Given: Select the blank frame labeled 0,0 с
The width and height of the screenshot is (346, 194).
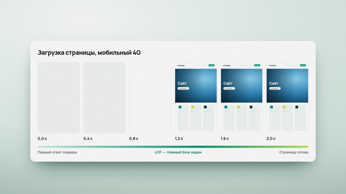Looking at the screenshot, I should [58, 97].
